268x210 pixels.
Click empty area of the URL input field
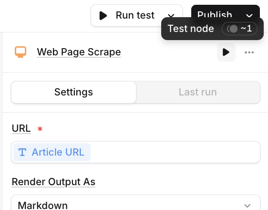pyautogui.click(x=175, y=152)
